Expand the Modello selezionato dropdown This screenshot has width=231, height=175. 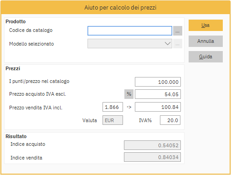coord(130,44)
